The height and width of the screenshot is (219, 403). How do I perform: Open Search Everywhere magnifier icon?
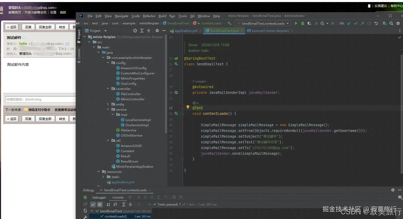tap(391, 23)
